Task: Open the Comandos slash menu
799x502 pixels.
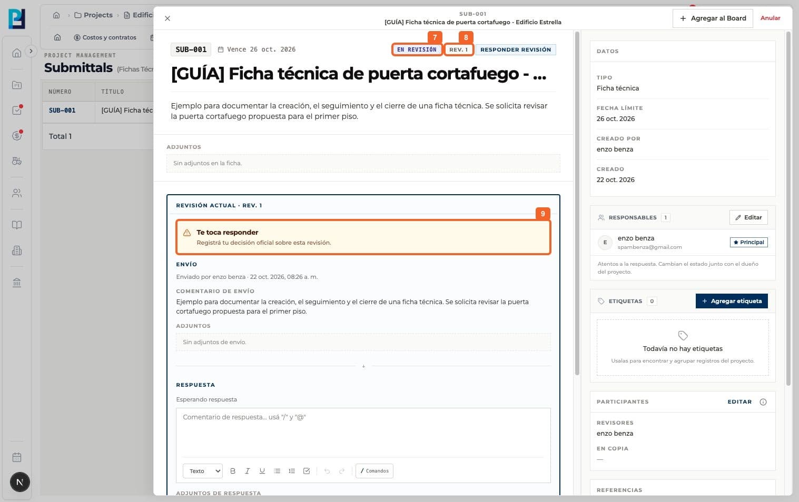Action: tap(374, 471)
